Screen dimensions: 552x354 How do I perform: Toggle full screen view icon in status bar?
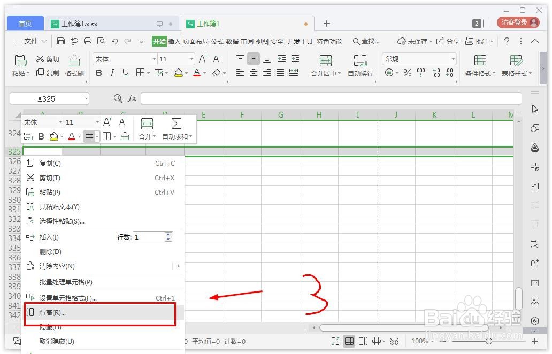(335, 341)
